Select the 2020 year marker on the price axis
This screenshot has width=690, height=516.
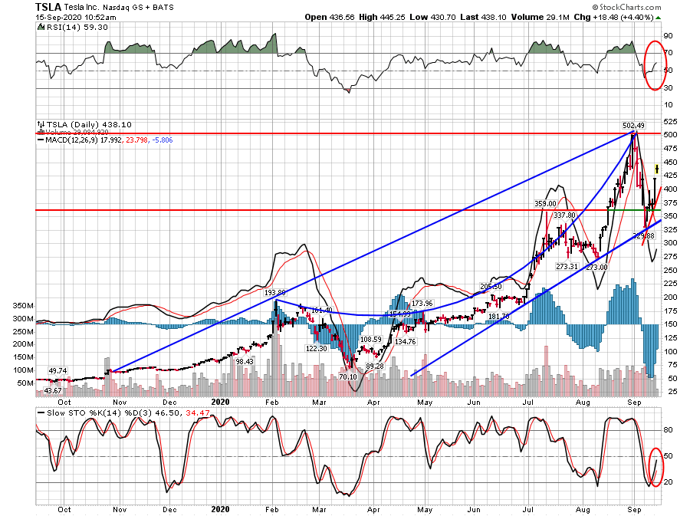click(x=221, y=402)
